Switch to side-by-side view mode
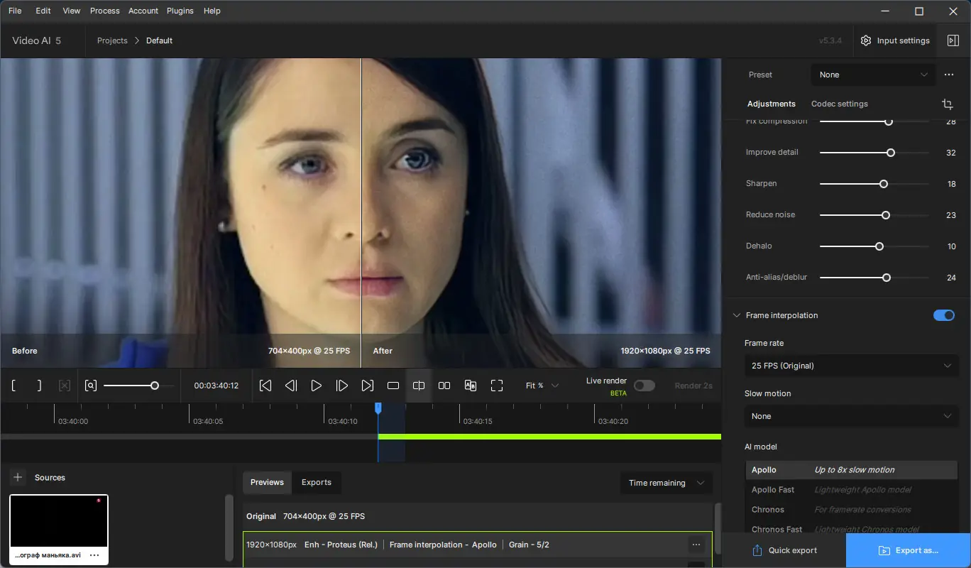971x568 pixels. click(444, 386)
